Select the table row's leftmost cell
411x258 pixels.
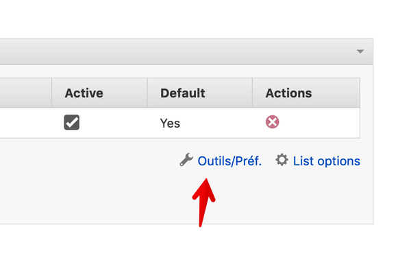coord(26,123)
